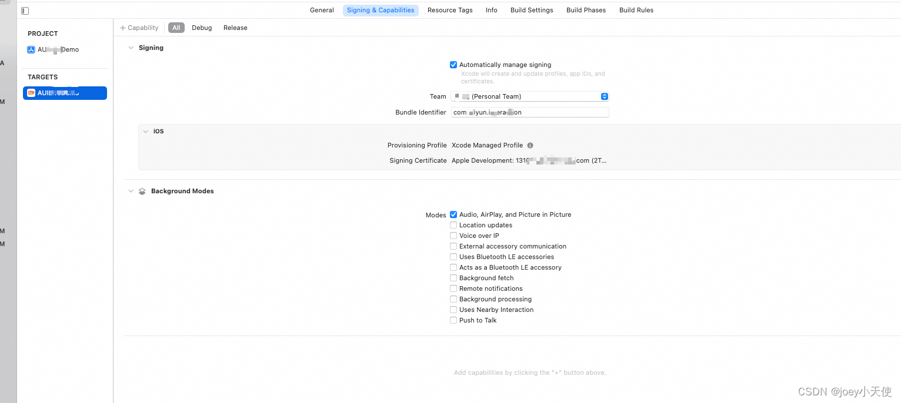Screen dimensions: 901x403
Task: Click the Apple Development signing certificate value
Action: [x=529, y=160]
